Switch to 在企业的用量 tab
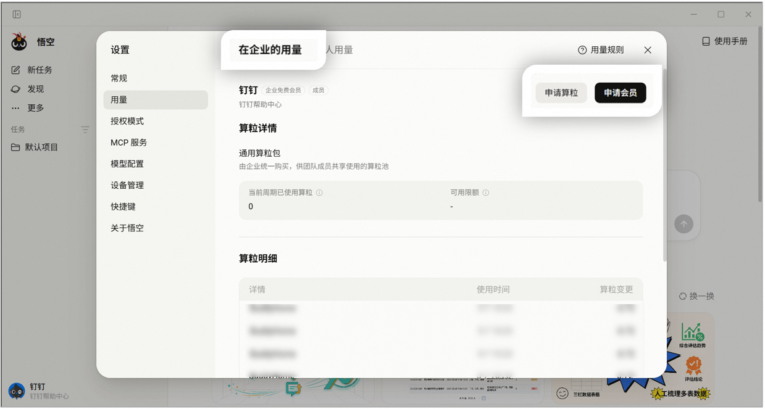Viewport: 765px width, 409px height. (x=270, y=50)
